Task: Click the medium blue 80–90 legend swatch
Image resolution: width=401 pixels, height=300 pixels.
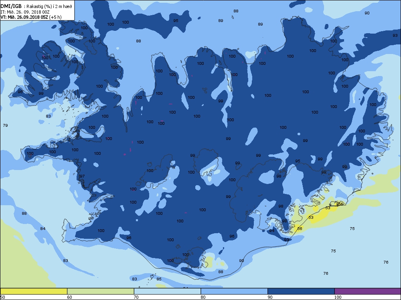Action: 234,291
